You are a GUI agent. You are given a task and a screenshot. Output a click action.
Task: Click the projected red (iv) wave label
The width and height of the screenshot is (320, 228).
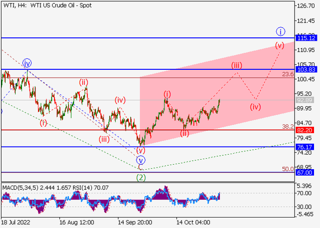pos(255,107)
